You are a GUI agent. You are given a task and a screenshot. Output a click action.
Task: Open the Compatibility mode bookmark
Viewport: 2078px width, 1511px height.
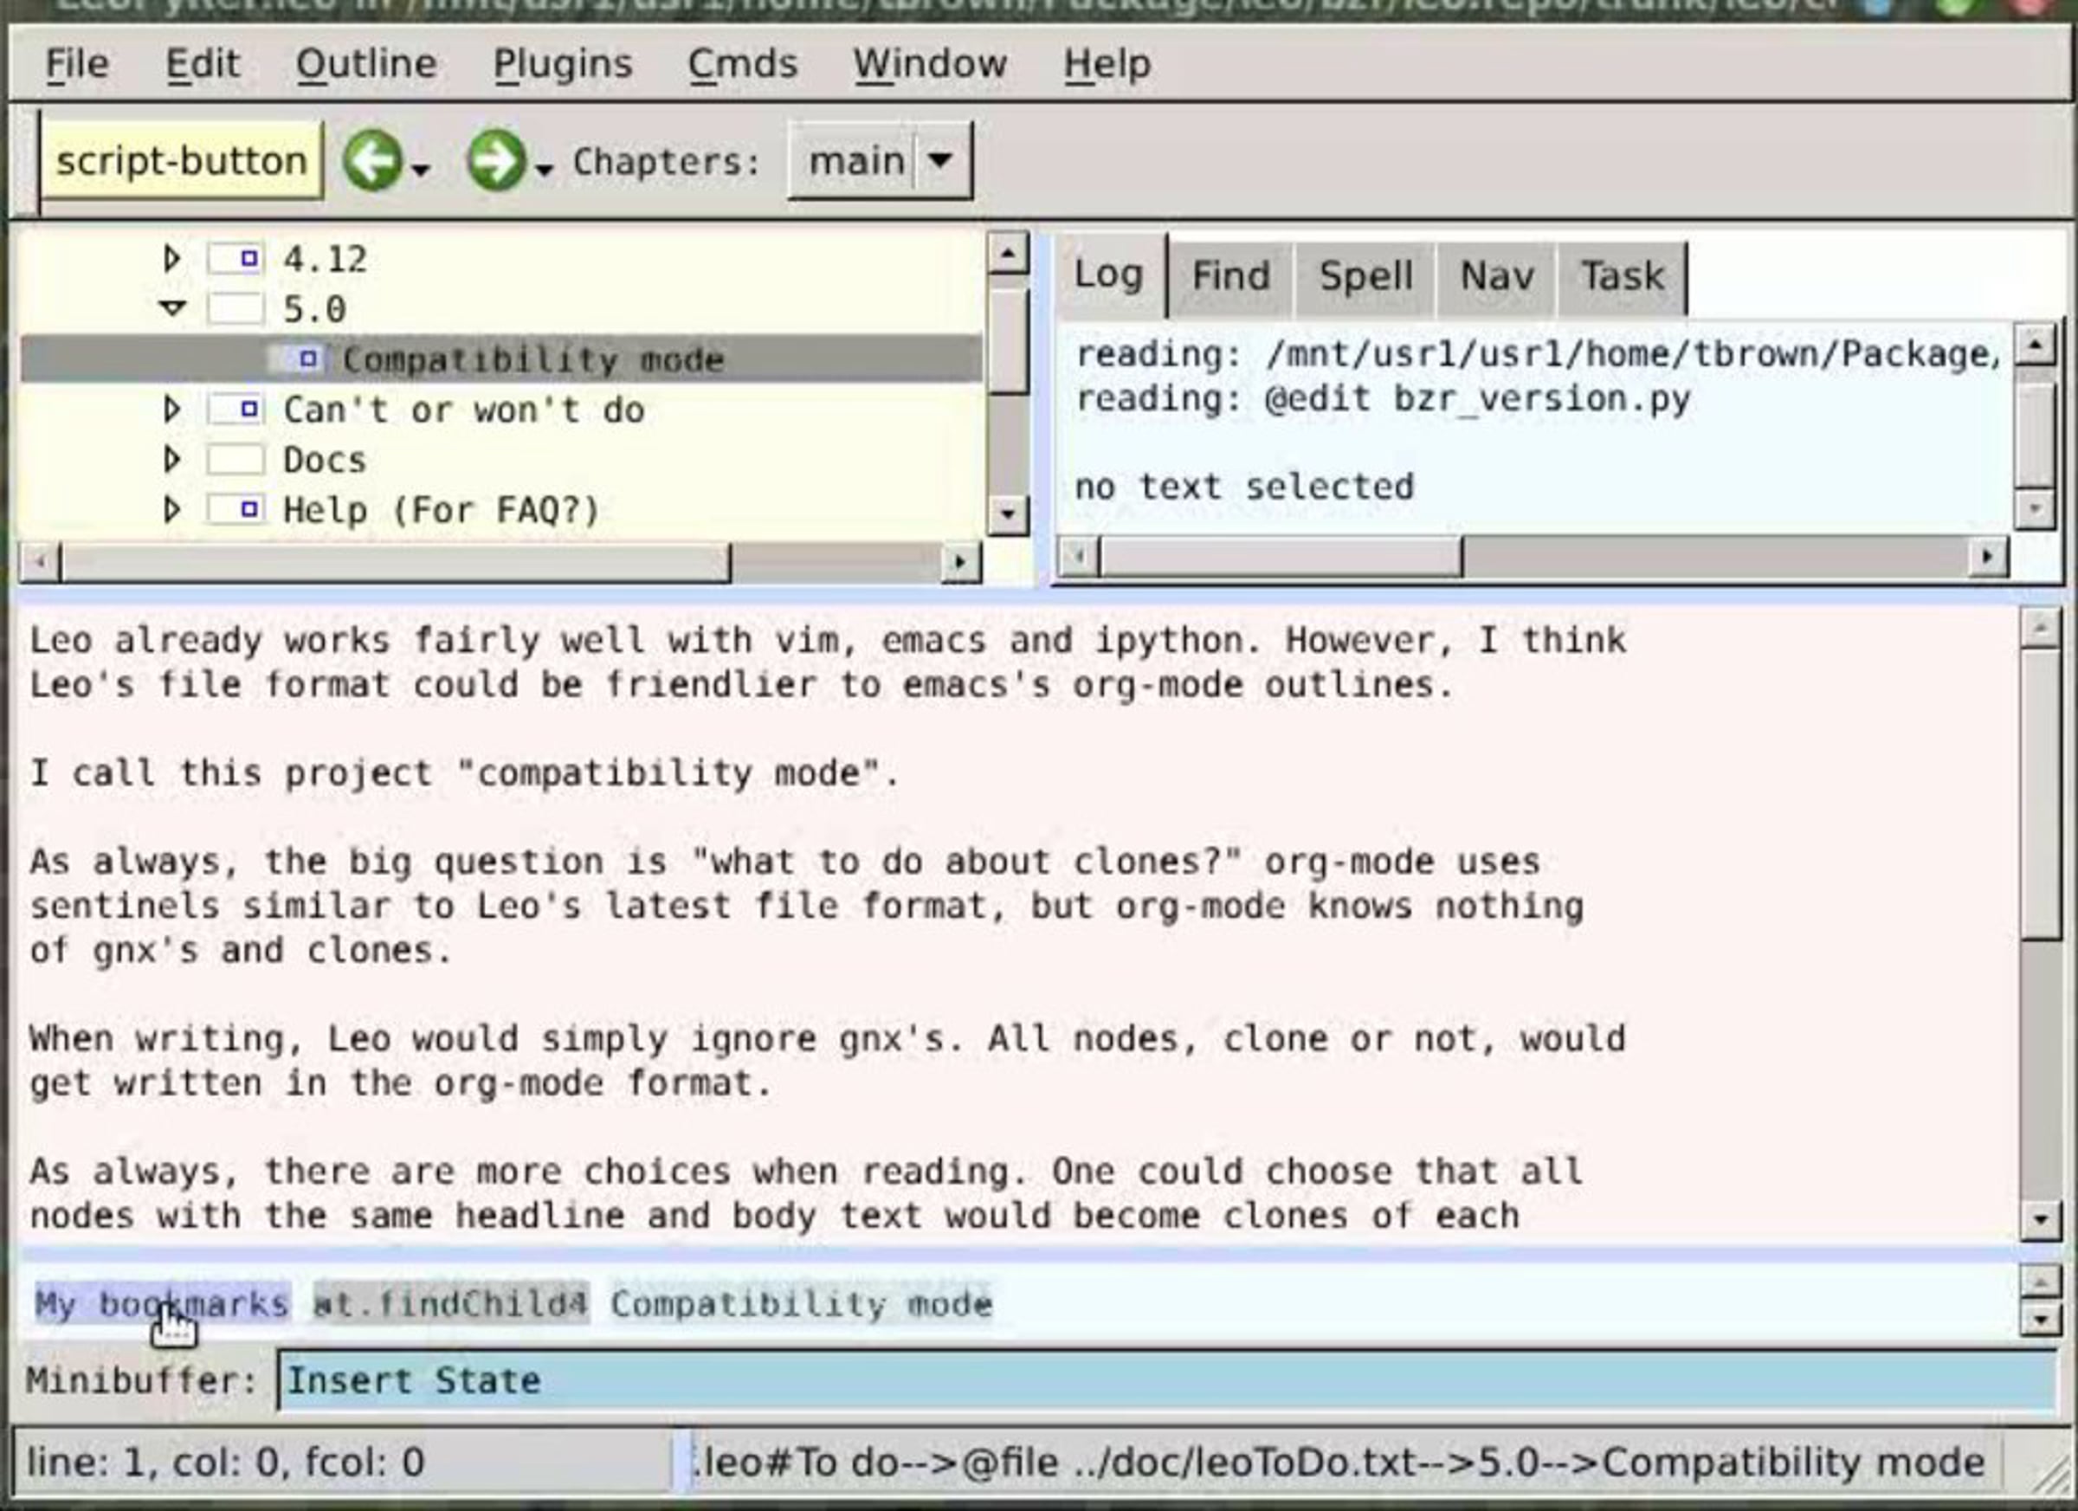pyautogui.click(x=802, y=1303)
